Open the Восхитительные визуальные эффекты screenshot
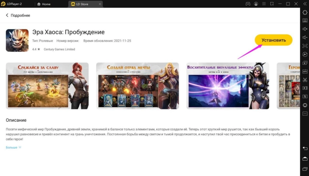 click(x=228, y=86)
